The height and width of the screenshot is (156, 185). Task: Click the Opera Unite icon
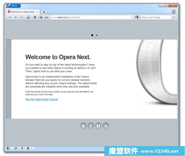click(22, 148)
